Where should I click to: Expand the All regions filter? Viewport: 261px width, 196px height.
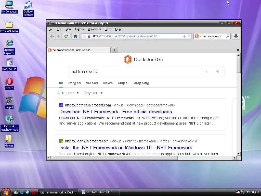[68, 93]
